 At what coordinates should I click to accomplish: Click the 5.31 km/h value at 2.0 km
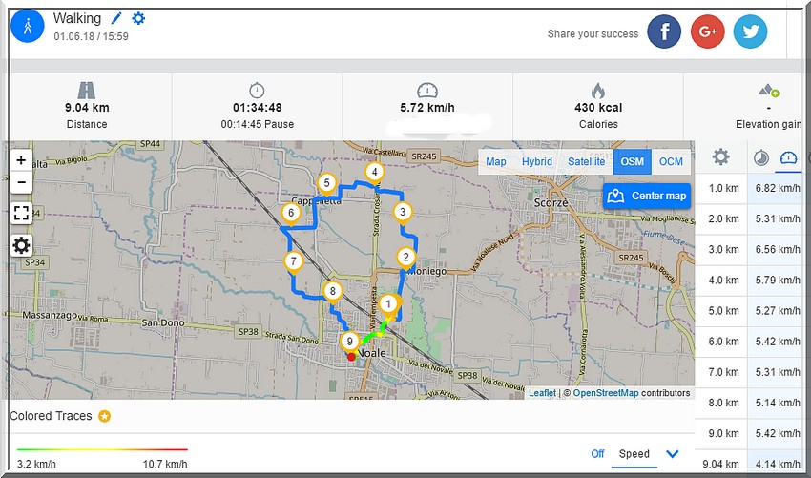tap(778, 218)
